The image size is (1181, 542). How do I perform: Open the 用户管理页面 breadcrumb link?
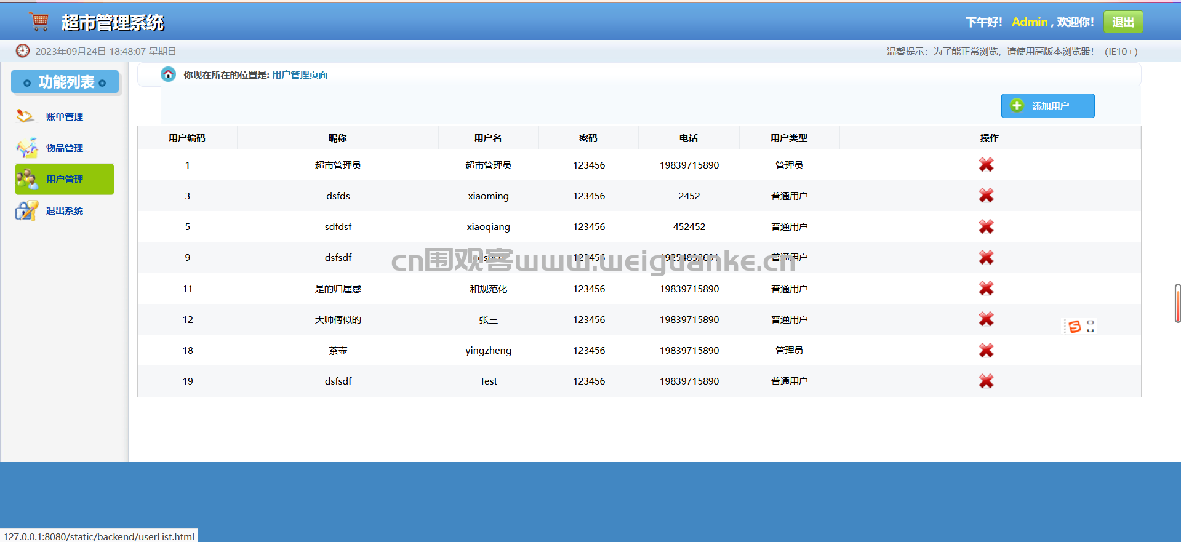click(x=300, y=74)
